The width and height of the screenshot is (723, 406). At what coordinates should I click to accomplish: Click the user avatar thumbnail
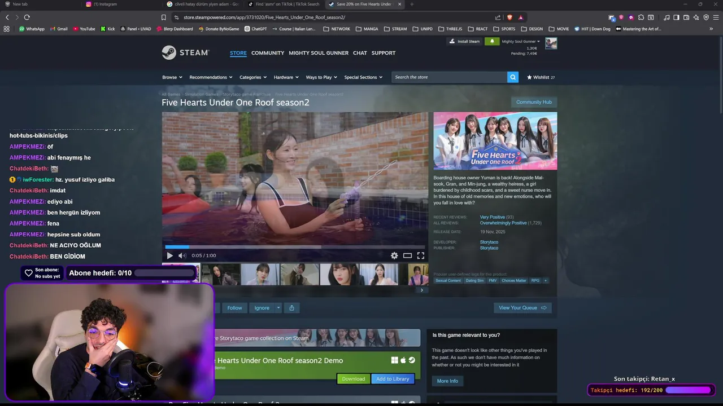click(x=551, y=43)
